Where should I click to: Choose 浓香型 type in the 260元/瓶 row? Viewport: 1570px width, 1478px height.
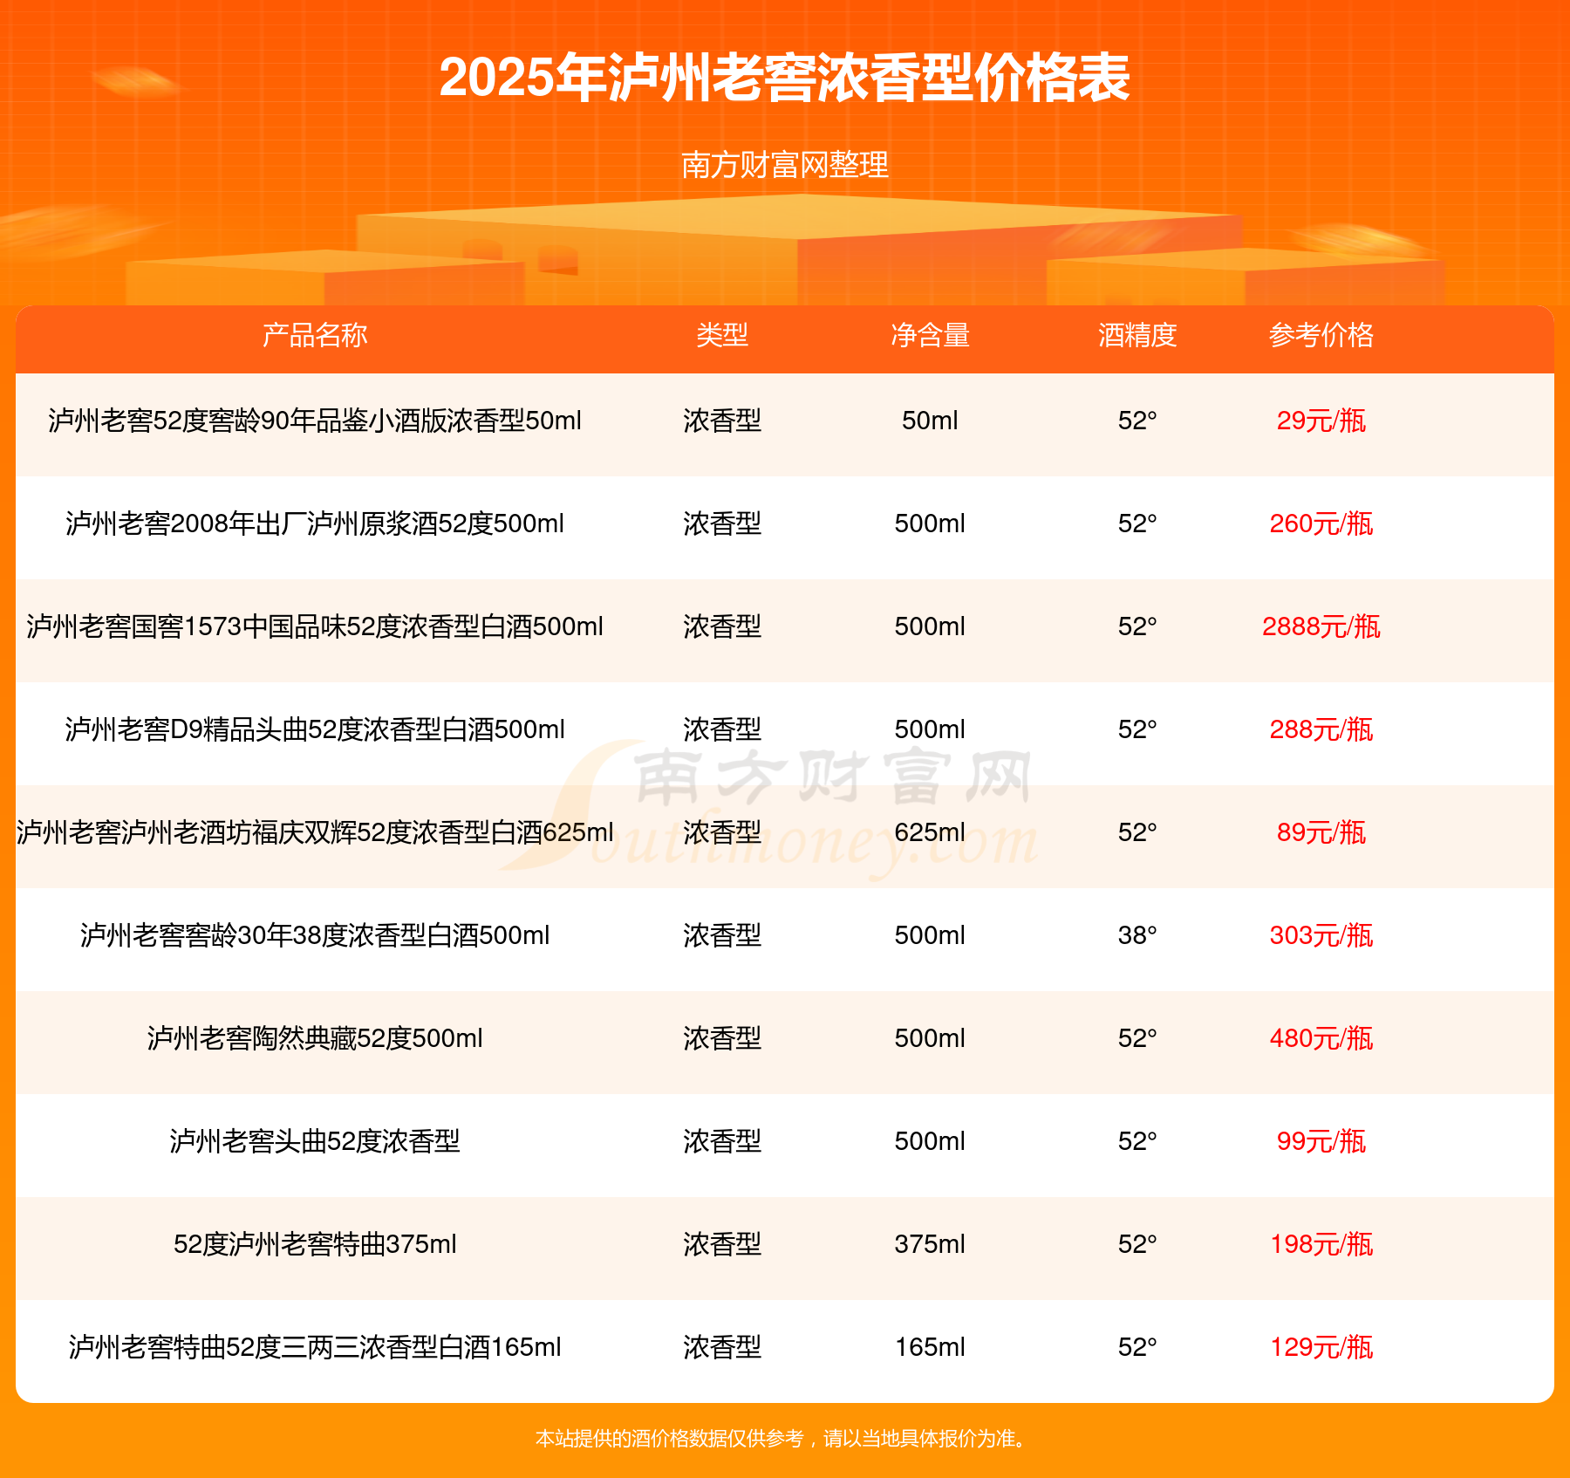coord(722,523)
